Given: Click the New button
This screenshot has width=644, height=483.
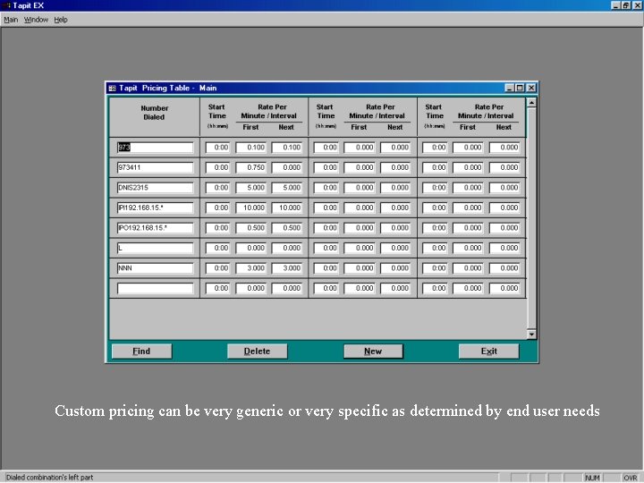Looking at the screenshot, I should click(x=373, y=352).
